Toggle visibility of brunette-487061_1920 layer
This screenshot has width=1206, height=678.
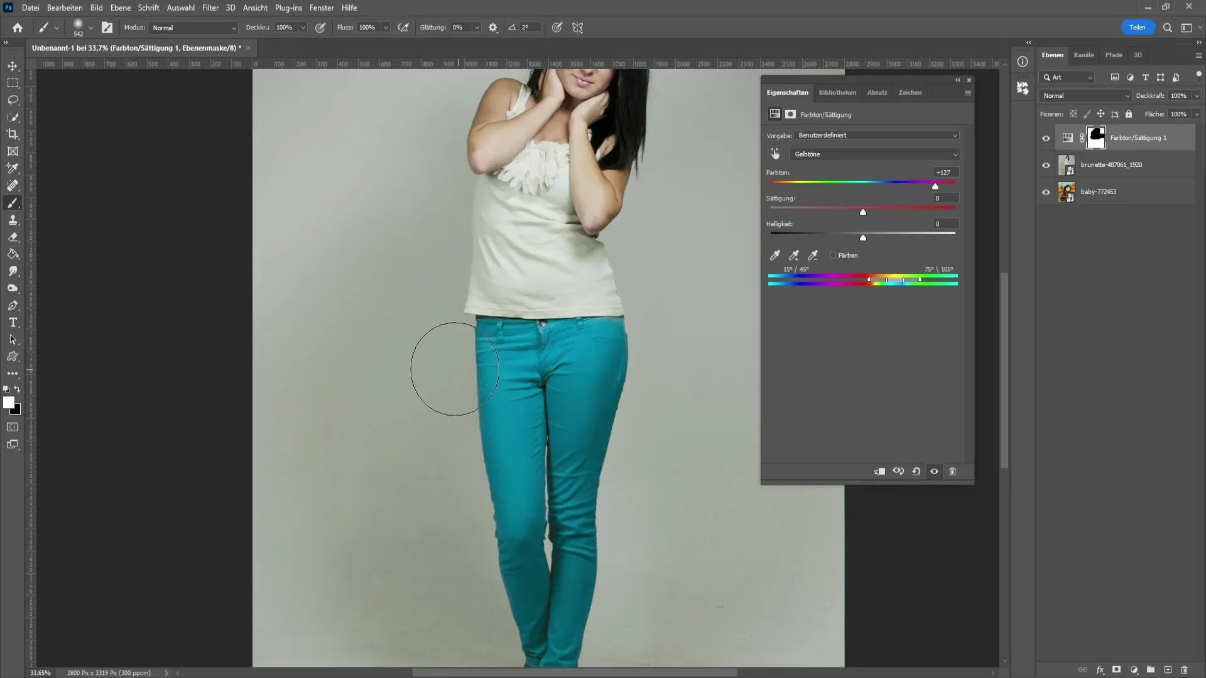(x=1046, y=164)
